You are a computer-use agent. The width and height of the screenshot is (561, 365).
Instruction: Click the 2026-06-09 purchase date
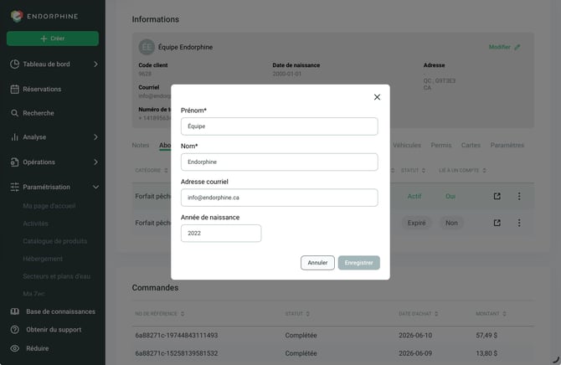[x=415, y=353]
